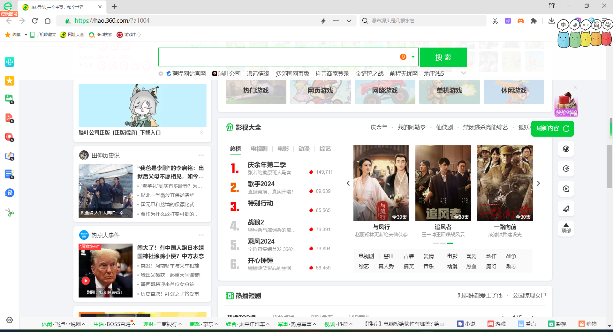Open the address bar dropdown chevron
613x332 pixels.
[x=349, y=21]
